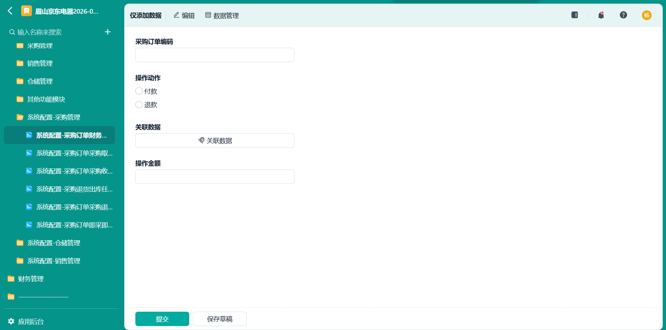
Task: Switch to 仅添加数据 tab
Action: 146,15
